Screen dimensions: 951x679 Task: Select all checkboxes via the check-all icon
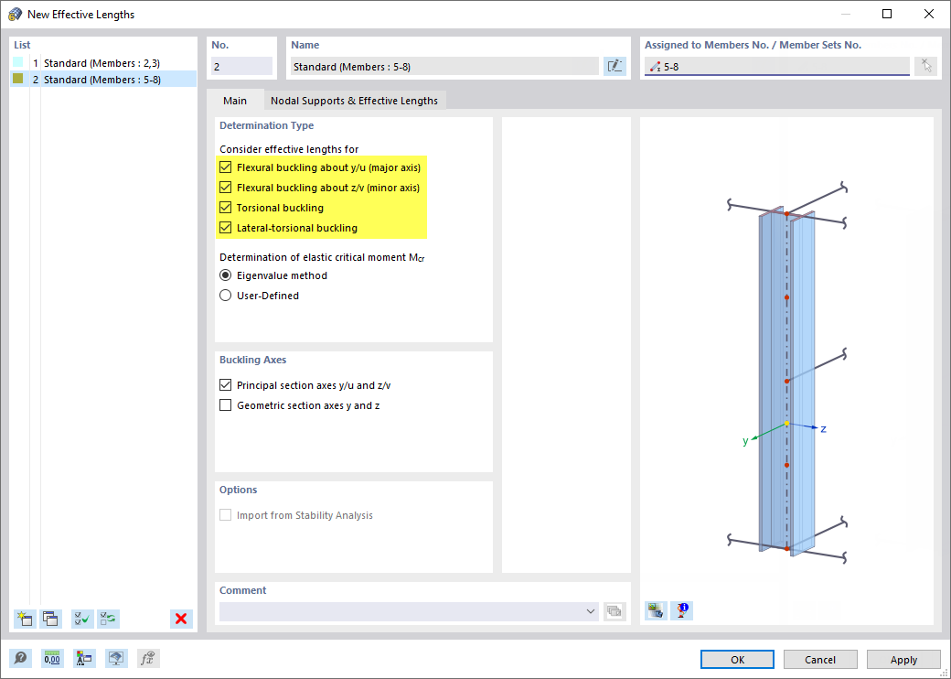point(81,619)
